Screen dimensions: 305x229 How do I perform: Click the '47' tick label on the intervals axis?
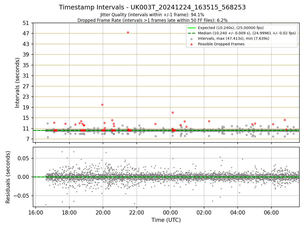click(x=26, y=34)
